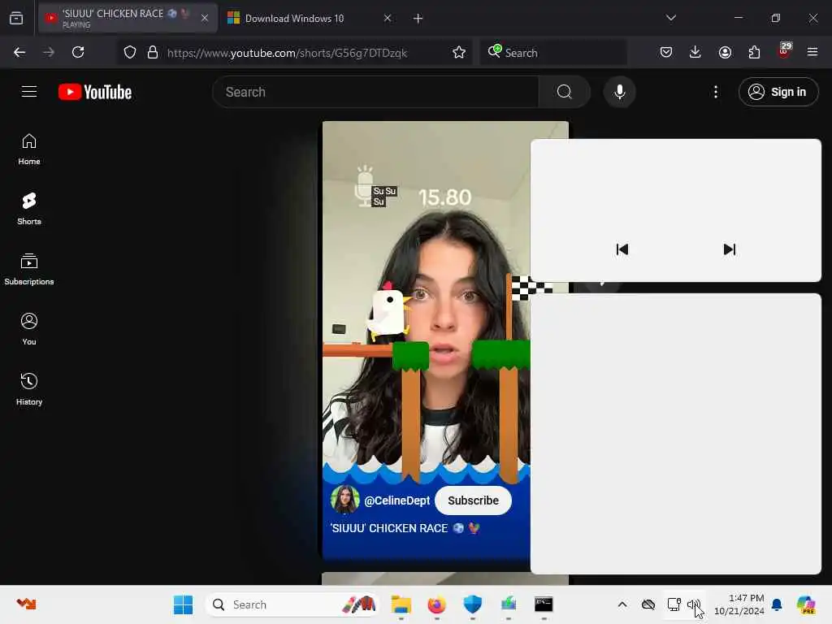Open a new browser tab
Viewport: 832px width, 624px height.
point(418,19)
